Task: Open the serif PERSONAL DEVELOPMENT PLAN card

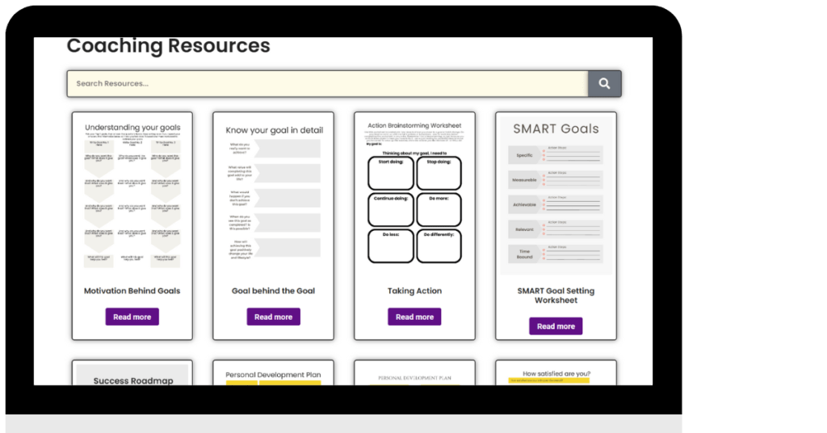Action: point(414,375)
